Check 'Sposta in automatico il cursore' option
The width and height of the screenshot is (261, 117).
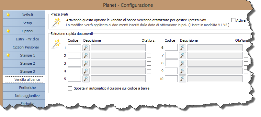pos(70,88)
